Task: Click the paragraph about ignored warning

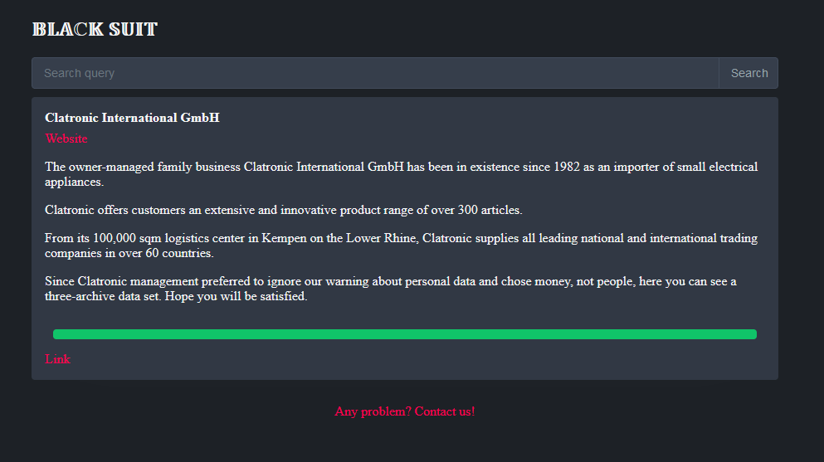Action: 391,289
